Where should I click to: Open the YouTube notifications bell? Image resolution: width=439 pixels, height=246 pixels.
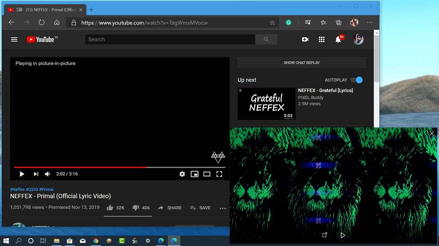coord(338,39)
